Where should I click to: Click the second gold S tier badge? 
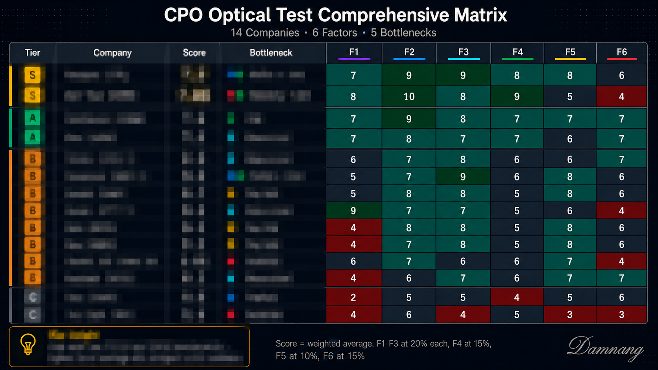(x=32, y=95)
